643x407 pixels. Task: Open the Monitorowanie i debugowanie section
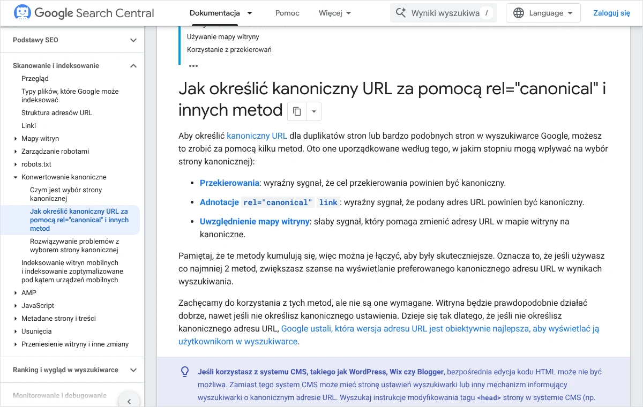pyautogui.click(x=59, y=396)
